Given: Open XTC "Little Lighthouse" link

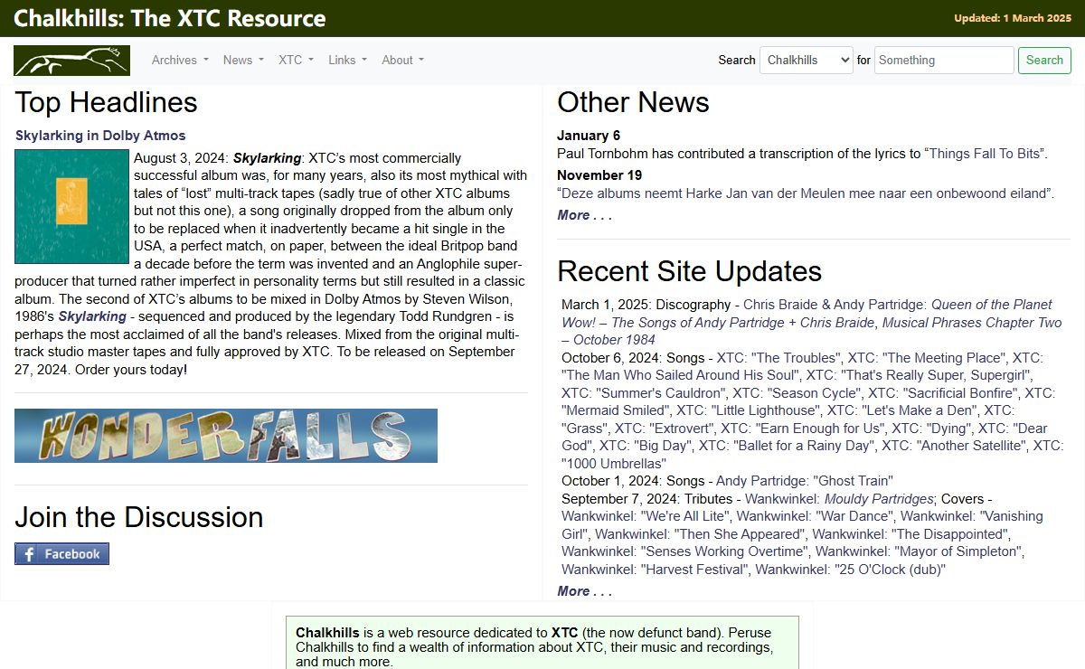Looking at the screenshot, I should [749, 410].
